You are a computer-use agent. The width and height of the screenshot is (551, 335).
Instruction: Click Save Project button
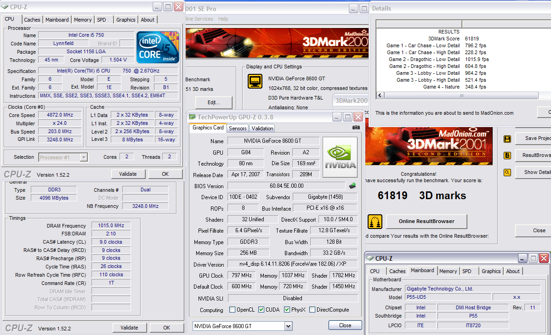[533, 139]
